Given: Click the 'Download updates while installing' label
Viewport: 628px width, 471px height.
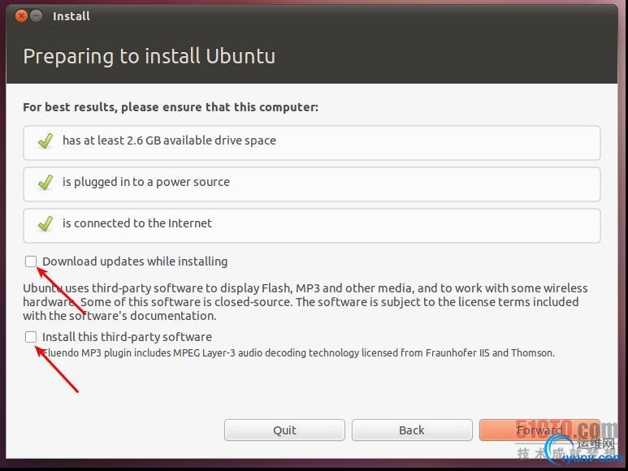Looking at the screenshot, I should (x=135, y=261).
